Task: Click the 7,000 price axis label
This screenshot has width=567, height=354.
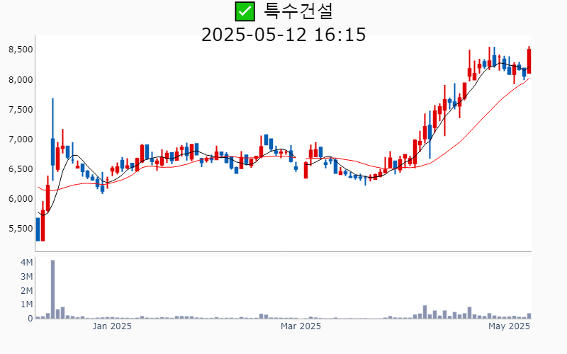Action: pos(21,139)
